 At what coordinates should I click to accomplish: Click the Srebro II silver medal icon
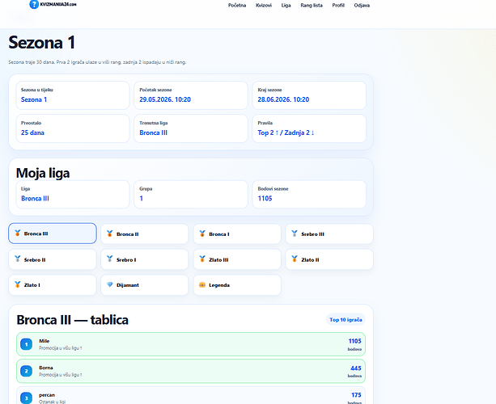click(x=18, y=259)
